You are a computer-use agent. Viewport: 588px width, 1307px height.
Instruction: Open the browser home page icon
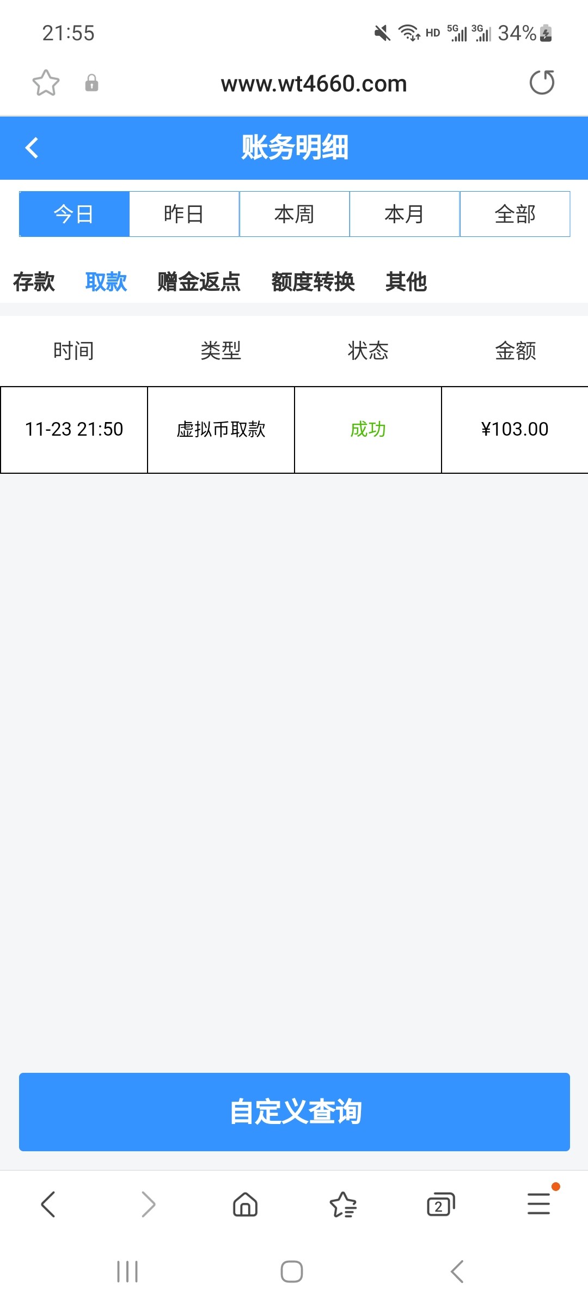[x=245, y=1204]
